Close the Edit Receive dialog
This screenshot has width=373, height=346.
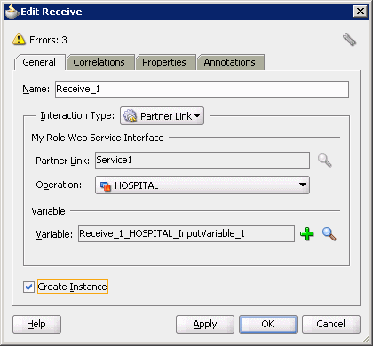361,12
